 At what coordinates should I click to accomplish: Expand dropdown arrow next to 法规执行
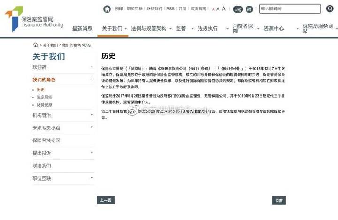pyautogui.click(x=227, y=29)
